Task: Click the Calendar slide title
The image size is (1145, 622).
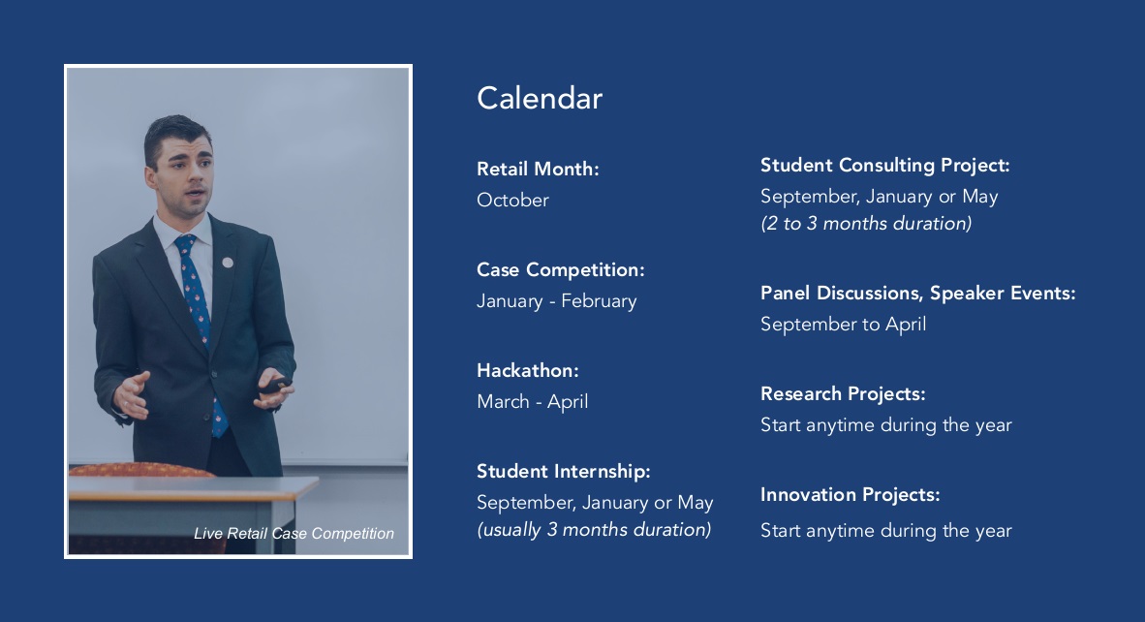Action: click(x=539, y=99)
